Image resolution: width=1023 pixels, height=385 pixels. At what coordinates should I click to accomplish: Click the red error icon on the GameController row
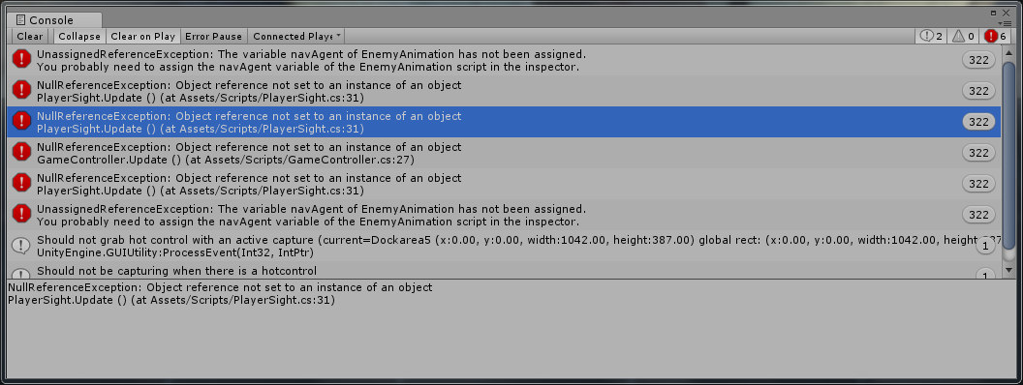[22, 152]
